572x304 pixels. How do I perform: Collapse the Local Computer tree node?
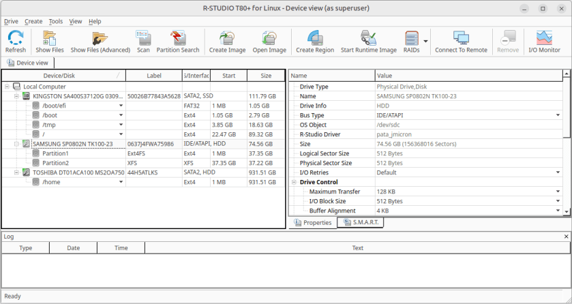click(x=7, y=87)
